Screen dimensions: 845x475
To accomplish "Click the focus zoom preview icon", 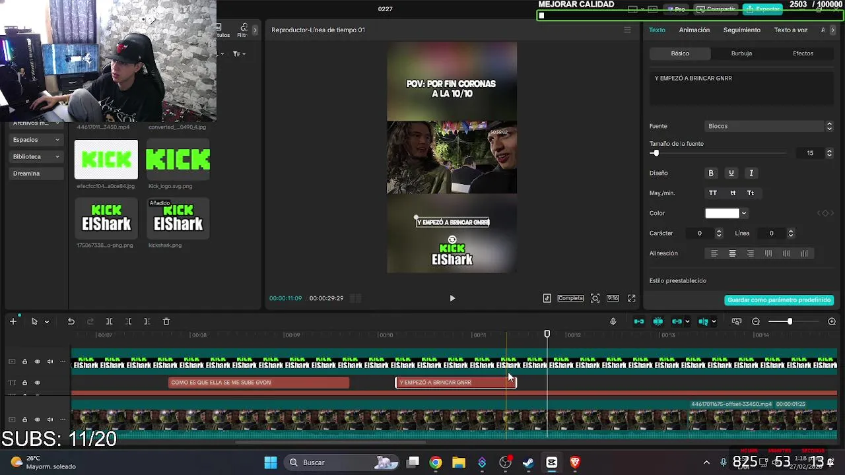I will tap(595, 298).
